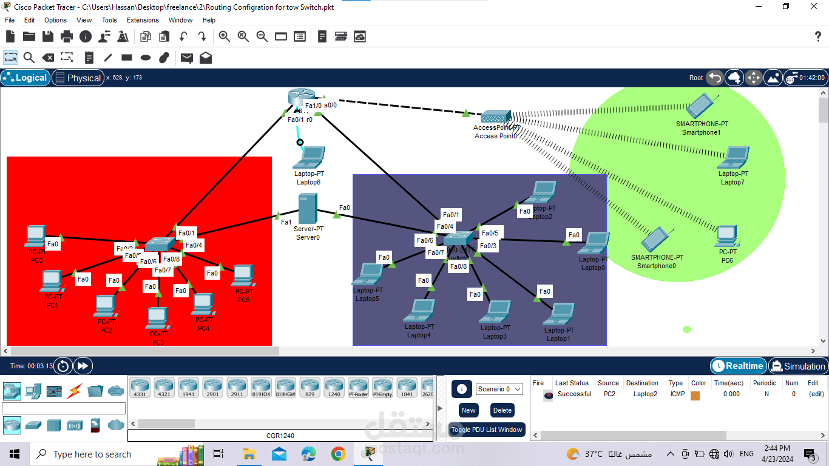This screenshot has width=829, height=466.
Task: Choose the Wireless Devices subcategory icon
Action: click(x=75, y=425)
